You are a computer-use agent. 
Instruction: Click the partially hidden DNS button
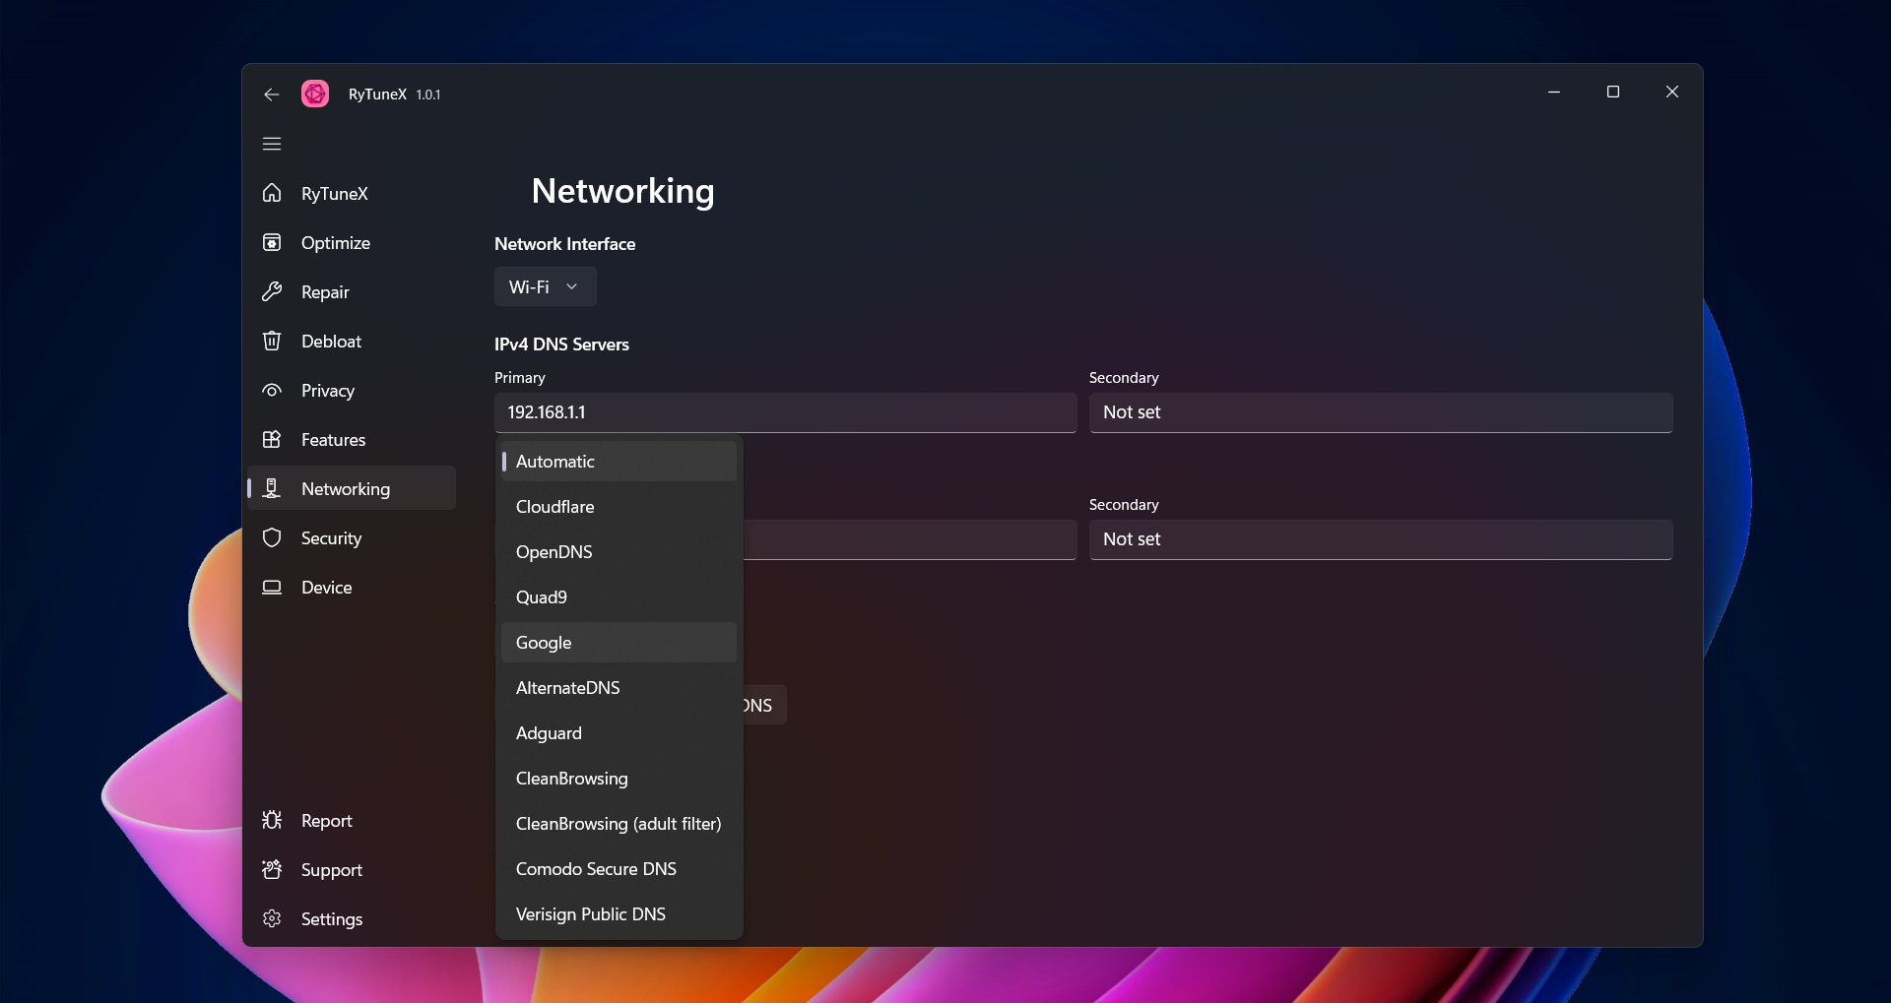pyautogui.click(x=765, y=705)
